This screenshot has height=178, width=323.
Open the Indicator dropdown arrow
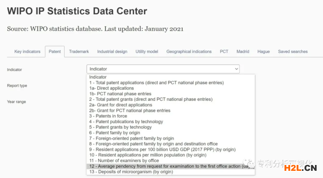coord(236,69)
